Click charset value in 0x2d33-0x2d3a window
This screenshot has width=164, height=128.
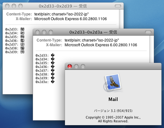(92, 40)
